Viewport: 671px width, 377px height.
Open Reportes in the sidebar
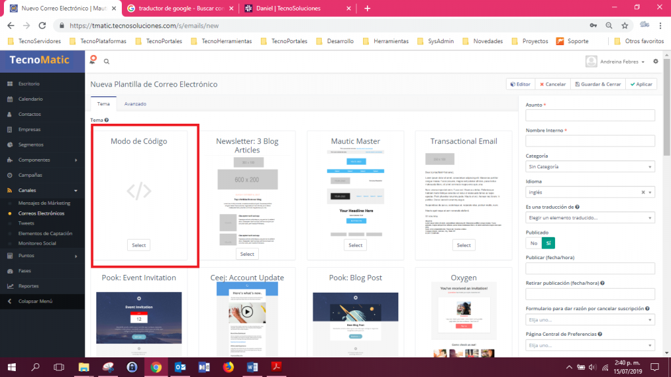[28, 286]
